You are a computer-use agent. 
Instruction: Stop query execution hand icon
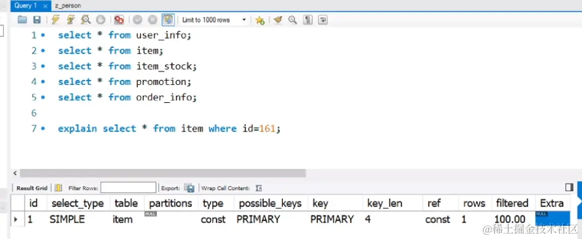101,20
